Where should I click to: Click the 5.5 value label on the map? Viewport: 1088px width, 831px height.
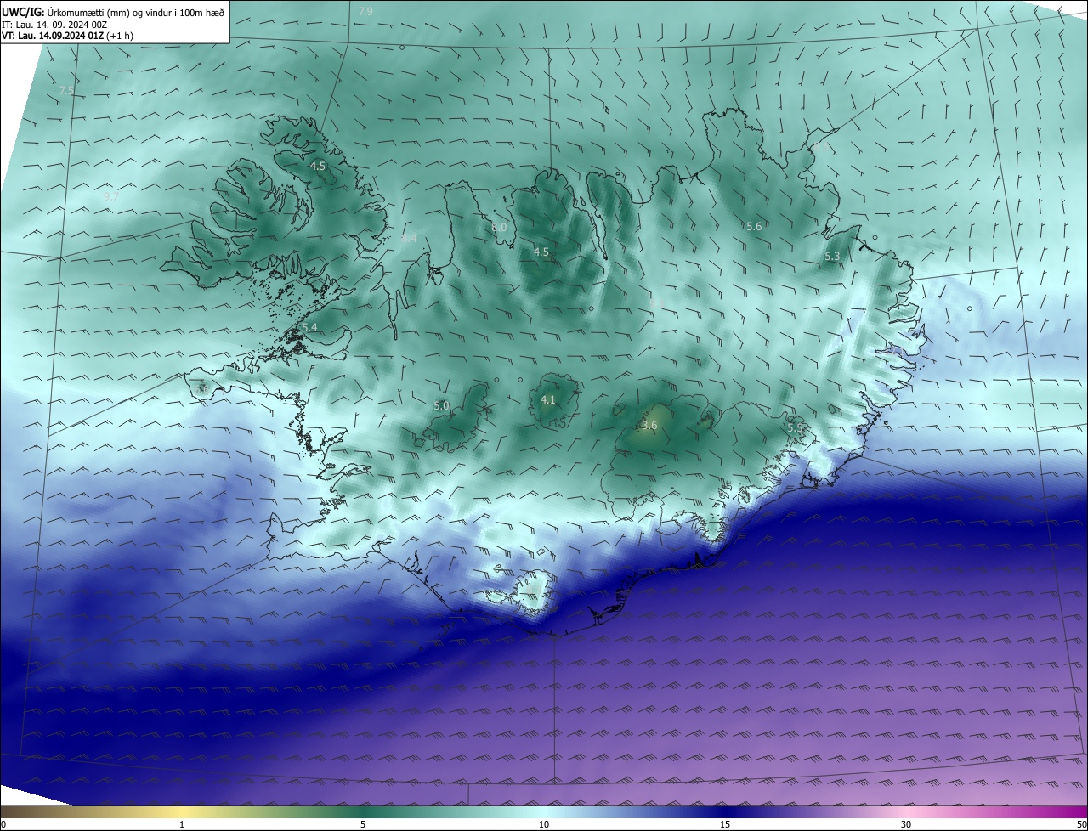pyautogui.click(x=794, y=427)
